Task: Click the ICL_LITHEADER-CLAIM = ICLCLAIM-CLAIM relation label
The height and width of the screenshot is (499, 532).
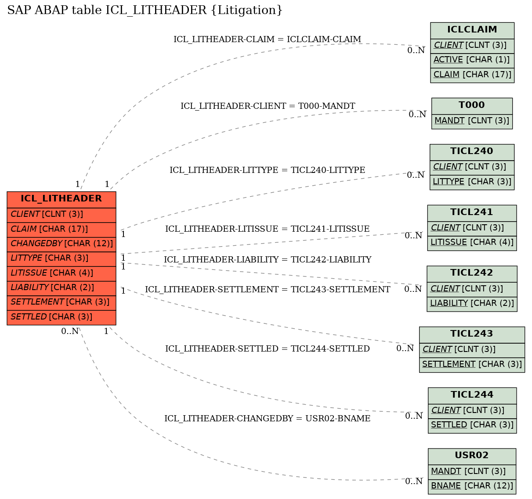Action: coord(267,39)
